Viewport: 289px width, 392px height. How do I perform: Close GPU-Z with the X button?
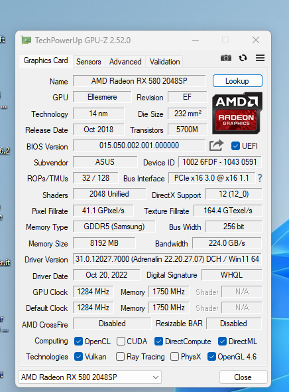point(256,40)
